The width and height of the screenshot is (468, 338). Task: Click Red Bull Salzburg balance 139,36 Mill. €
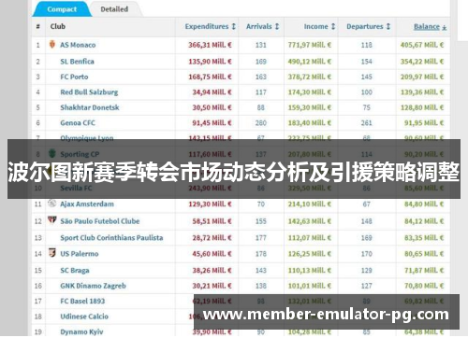[x=422, y=92]
